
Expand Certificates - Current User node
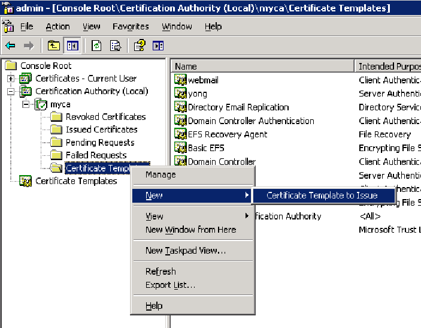click(11, 79)
